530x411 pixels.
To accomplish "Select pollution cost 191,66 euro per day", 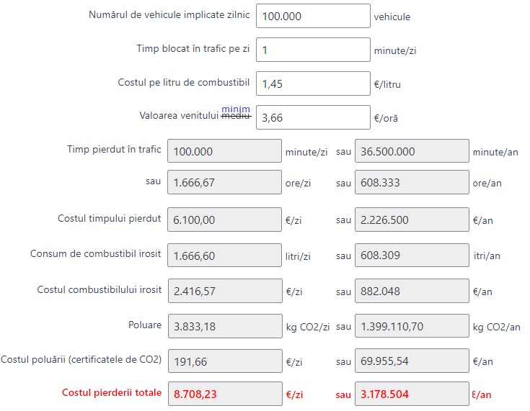I will tap(225, 361).
